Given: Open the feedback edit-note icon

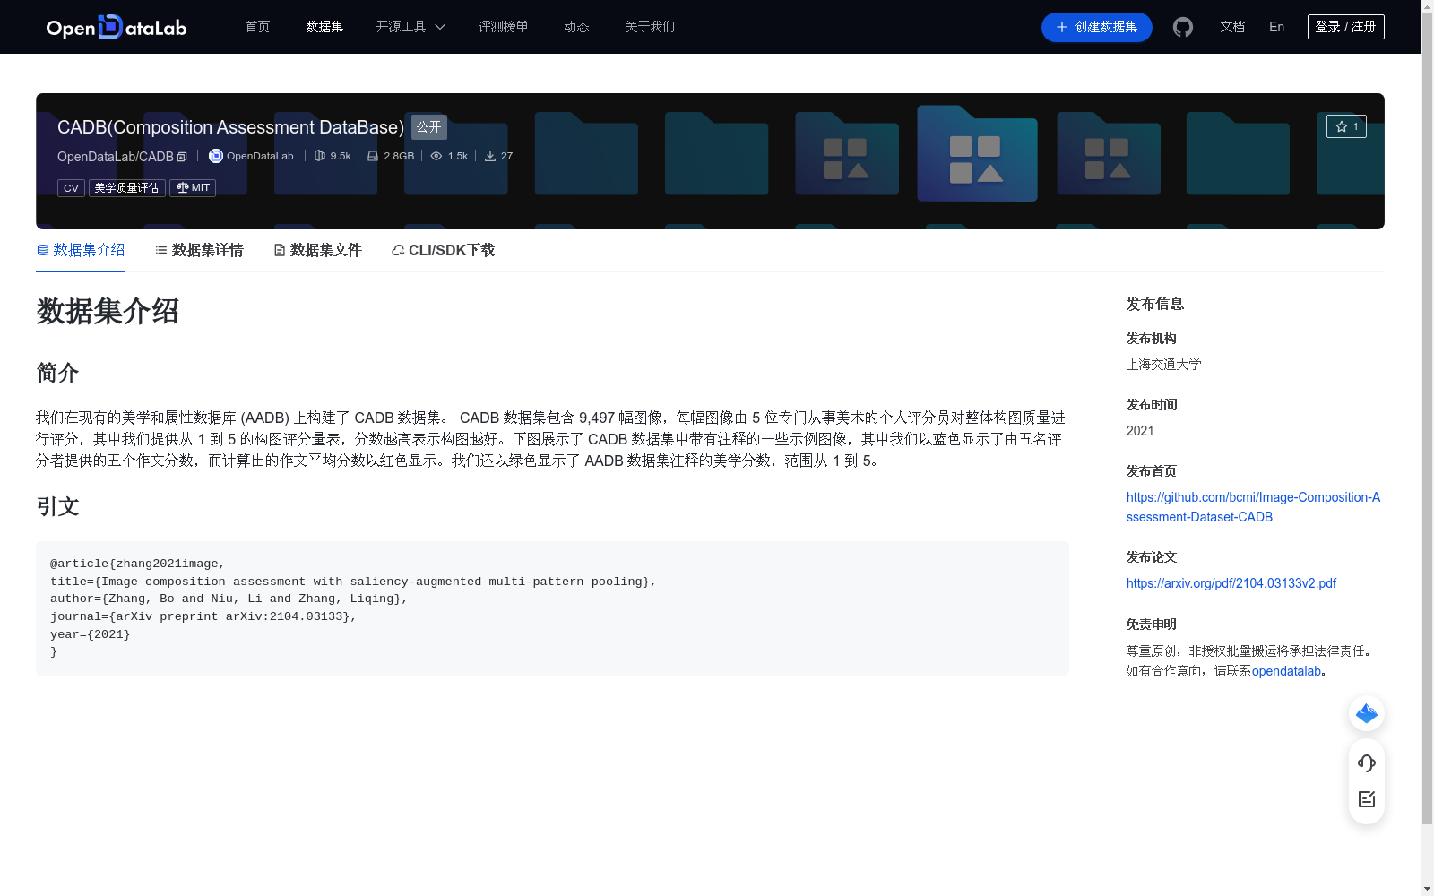Looking at the screenshot, I should point(1367,799).
